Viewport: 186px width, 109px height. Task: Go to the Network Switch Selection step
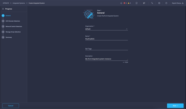pyautogui.click(x=14, y=26)
